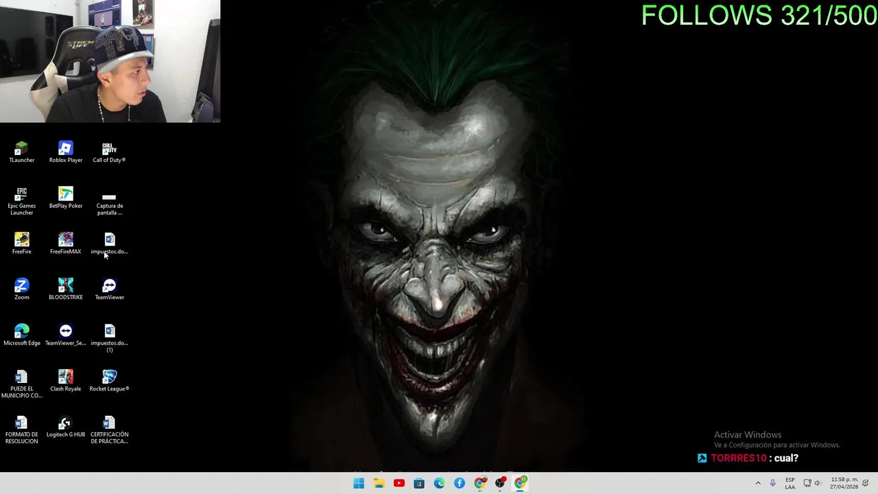Open Microsoft Edge from the taskbar
Viewport: 878px width, 494px height.
point(439,483)
